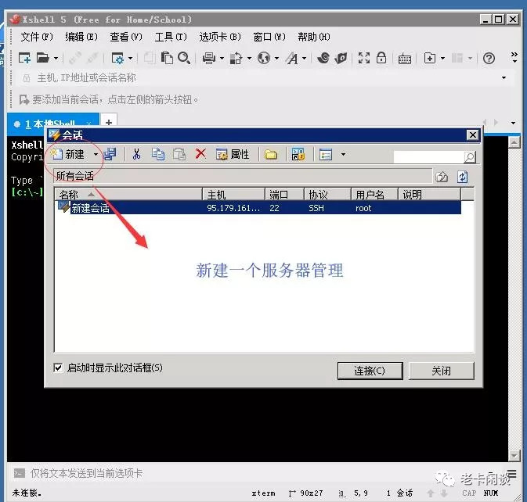Open the compose bar menu icon
This screenshot has width=527, height=502.
(511, 474)
